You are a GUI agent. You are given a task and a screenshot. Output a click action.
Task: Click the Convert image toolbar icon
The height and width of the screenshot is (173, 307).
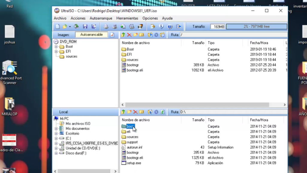(x=123, y=26)
